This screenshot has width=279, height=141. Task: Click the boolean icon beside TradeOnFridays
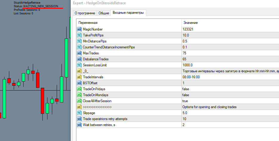79,89
